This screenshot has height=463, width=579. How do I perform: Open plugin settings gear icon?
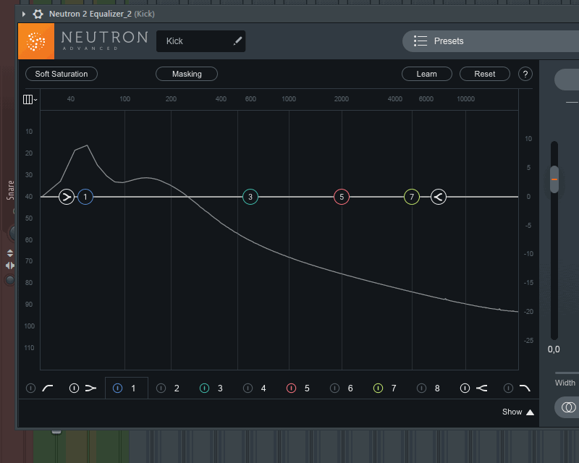click(x=38, y=14)
